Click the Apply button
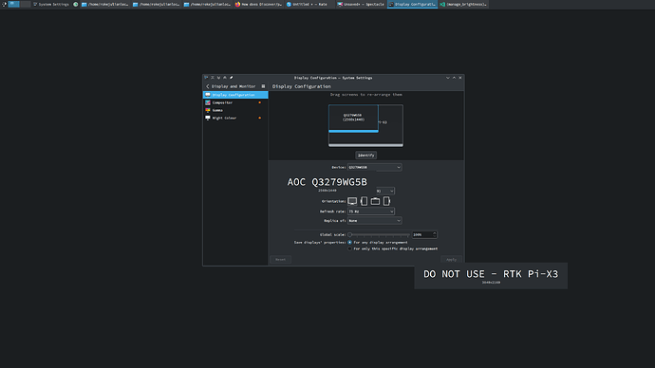This screenshot has height=368, width=655. pyautogui.click(x=451, y=260)
